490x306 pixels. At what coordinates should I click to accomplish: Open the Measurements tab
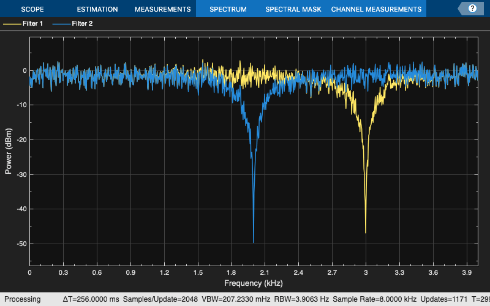coord(162,9)
